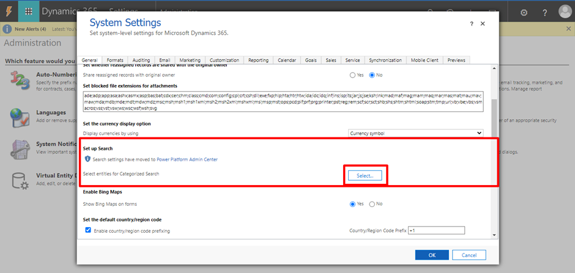Viewport: 575px width, 273px height.
Task: Click the Languages globe icon
Action: pos(20,118)
